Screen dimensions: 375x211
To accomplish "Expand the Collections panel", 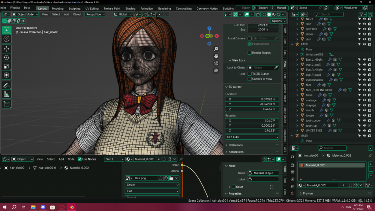I will [x=235, y=145].
